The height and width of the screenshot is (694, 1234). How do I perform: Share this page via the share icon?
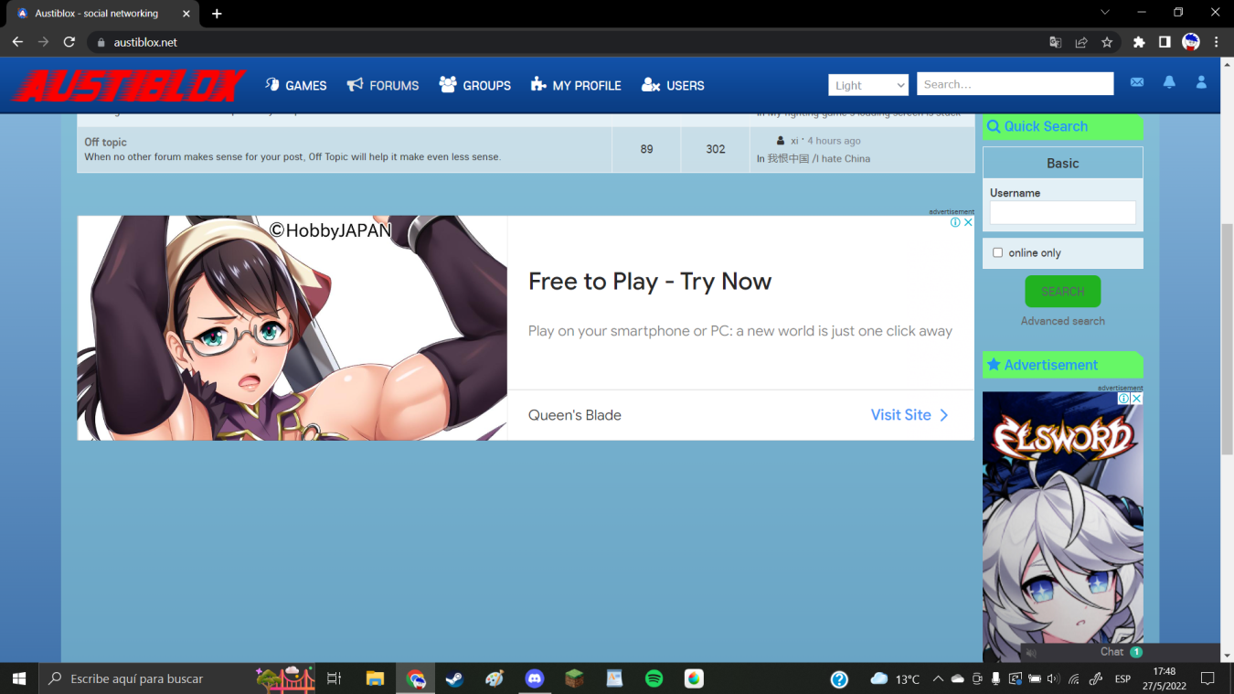pyautogui.click(x=1081, y=42)
